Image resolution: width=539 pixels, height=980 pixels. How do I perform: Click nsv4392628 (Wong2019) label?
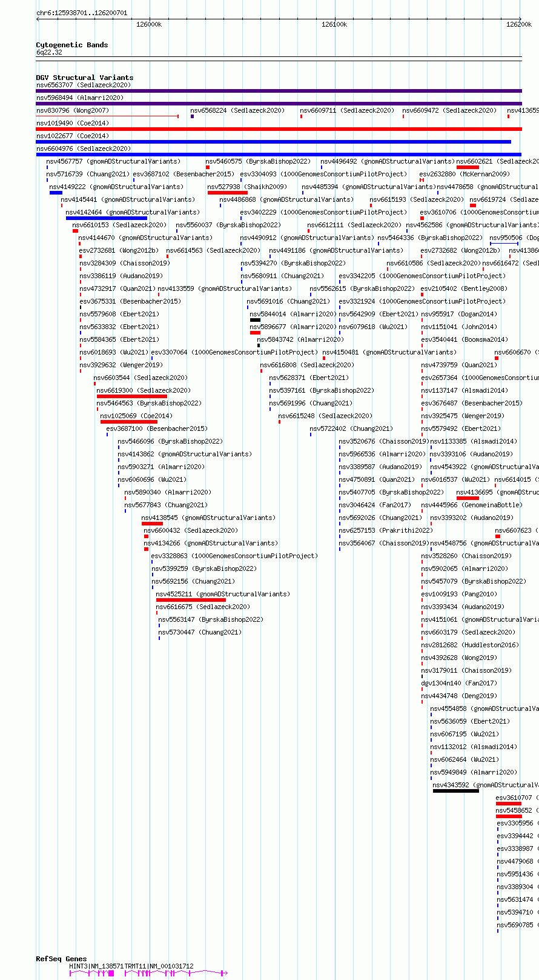click(x=458, y=658)
